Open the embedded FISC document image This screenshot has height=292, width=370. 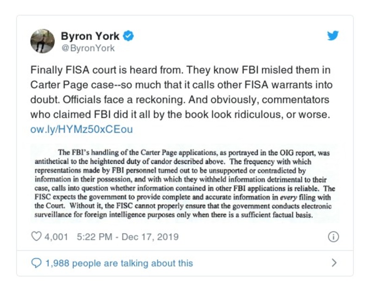pyautogui.click(x=185, y=183)
